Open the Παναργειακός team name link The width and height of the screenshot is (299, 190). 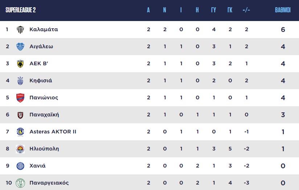pos(49,183)
